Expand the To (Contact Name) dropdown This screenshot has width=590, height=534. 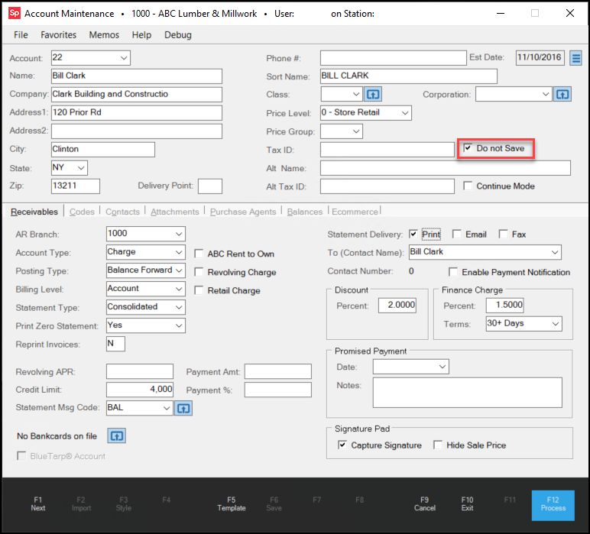coord(555,252)
